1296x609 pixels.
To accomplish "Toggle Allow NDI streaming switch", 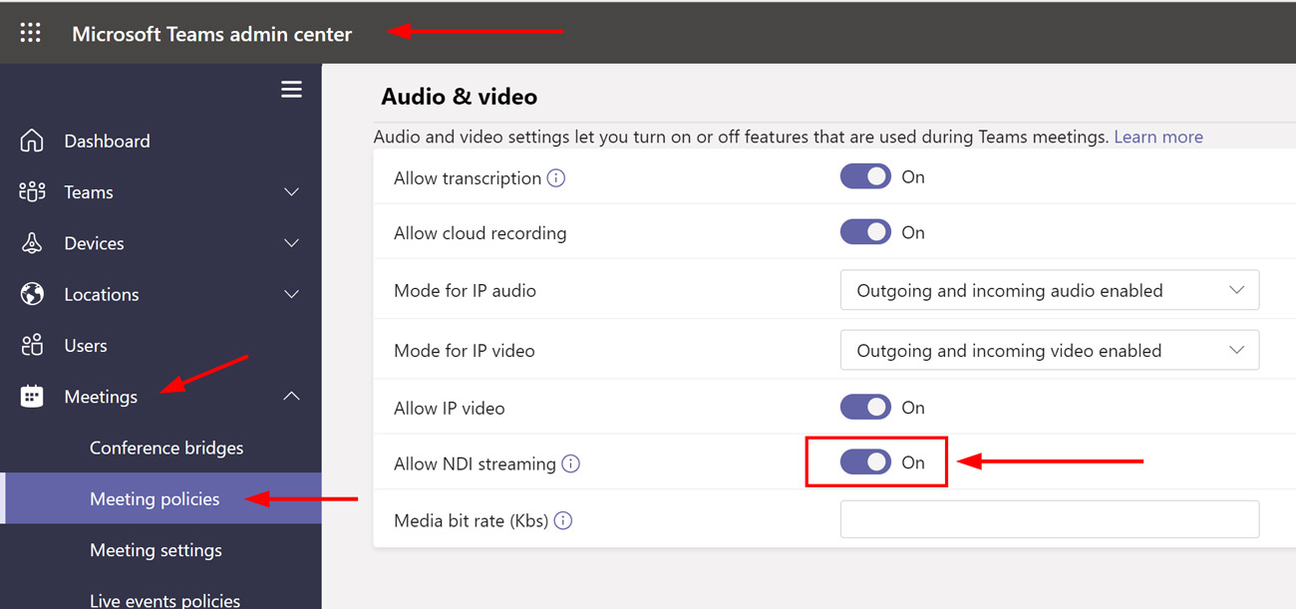I will (865, 462).
